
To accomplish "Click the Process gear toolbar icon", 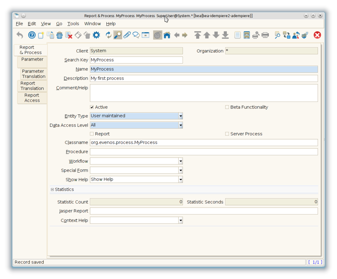I will coord(96,35).
